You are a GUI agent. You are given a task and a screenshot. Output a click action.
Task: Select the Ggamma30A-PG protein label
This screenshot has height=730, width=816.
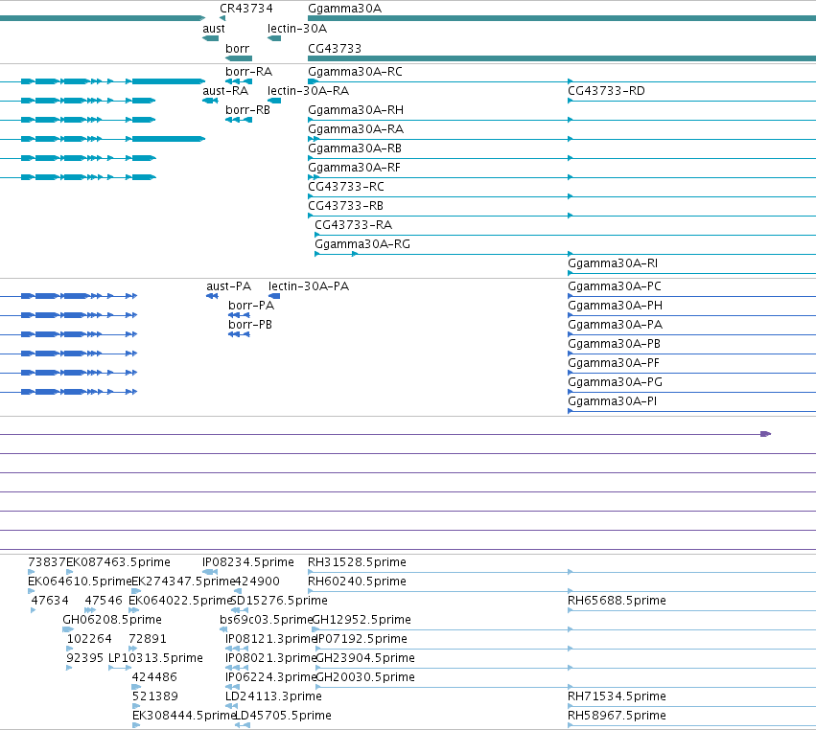[616, 382]
